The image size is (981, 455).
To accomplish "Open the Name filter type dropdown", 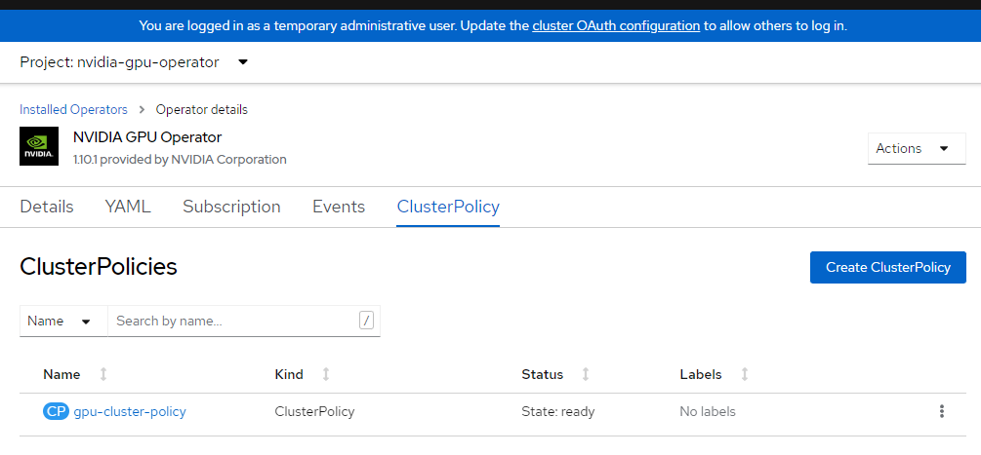I will 59,321.
